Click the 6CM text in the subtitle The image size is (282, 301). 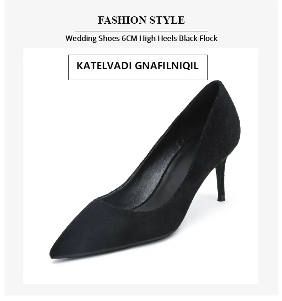(x=130, y=38)
